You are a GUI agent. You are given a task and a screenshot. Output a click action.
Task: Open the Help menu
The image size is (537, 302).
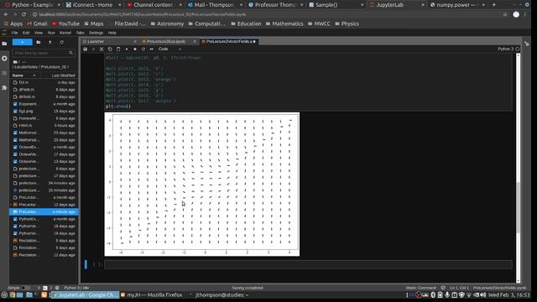112,33
